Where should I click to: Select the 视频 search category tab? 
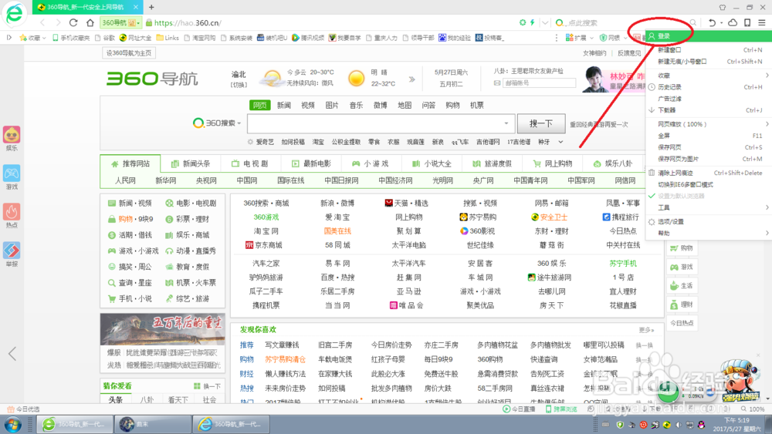tap(308, 105)
